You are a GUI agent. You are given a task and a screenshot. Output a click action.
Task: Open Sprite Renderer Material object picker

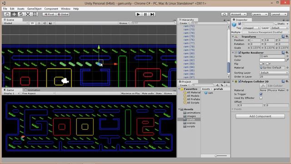[287, 68]
